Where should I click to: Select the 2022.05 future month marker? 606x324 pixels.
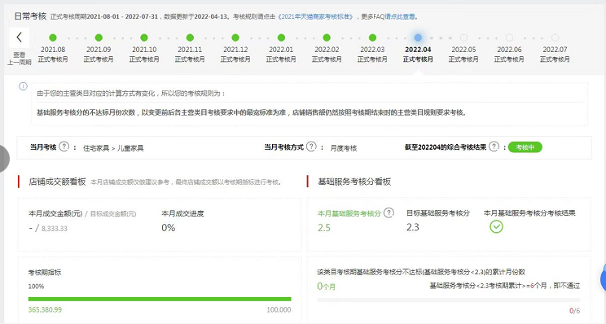[x=463, y=37]
